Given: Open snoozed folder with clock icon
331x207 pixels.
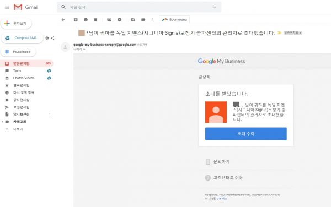Looking at the screenshot, I should pos(23,92).
